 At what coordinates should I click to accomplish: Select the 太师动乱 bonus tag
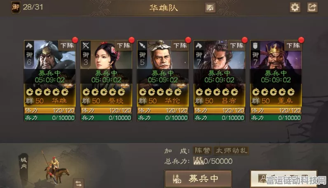(231, 151)
